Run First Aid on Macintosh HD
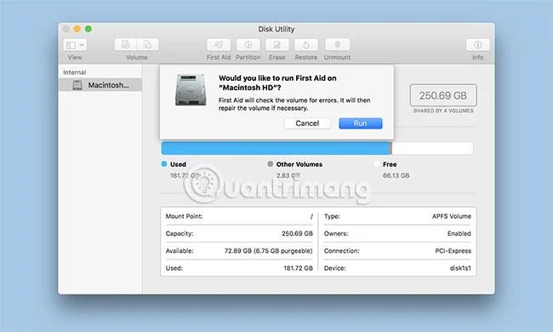The height and width of the screenshot is (332, 553). click(361, 123)
